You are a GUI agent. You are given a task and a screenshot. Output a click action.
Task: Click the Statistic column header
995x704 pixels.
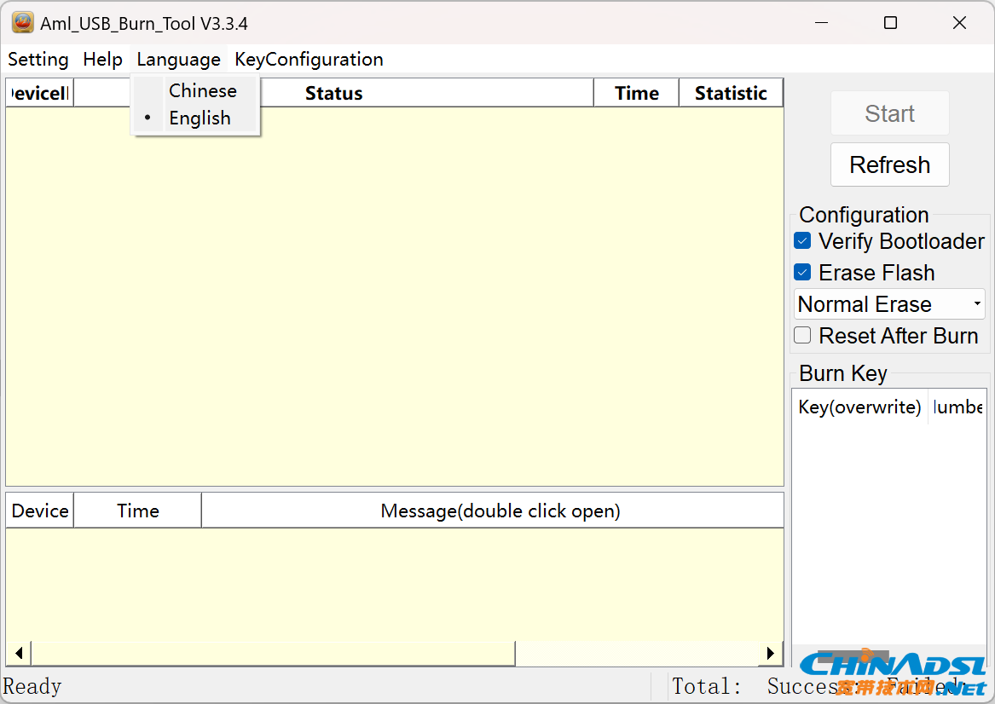[x=731, y=93]
